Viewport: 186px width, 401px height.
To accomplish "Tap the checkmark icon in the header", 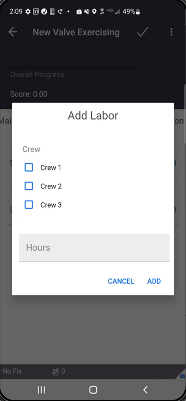I will click(x=143, y=32).
